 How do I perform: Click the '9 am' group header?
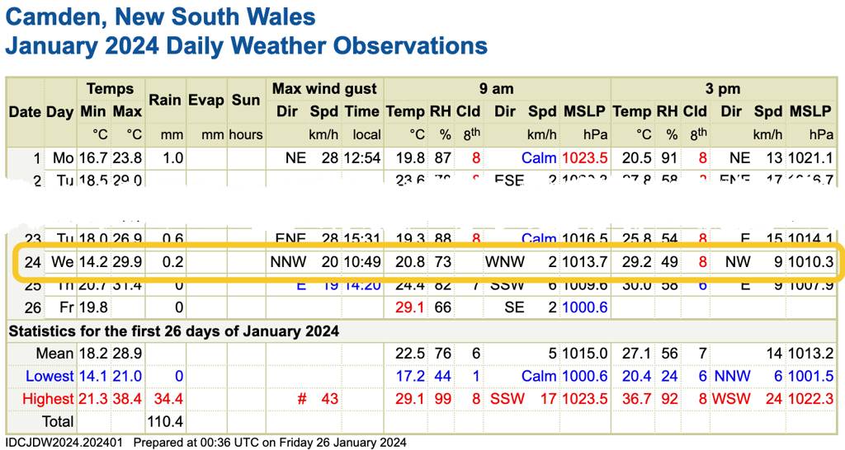click(496, 89)
